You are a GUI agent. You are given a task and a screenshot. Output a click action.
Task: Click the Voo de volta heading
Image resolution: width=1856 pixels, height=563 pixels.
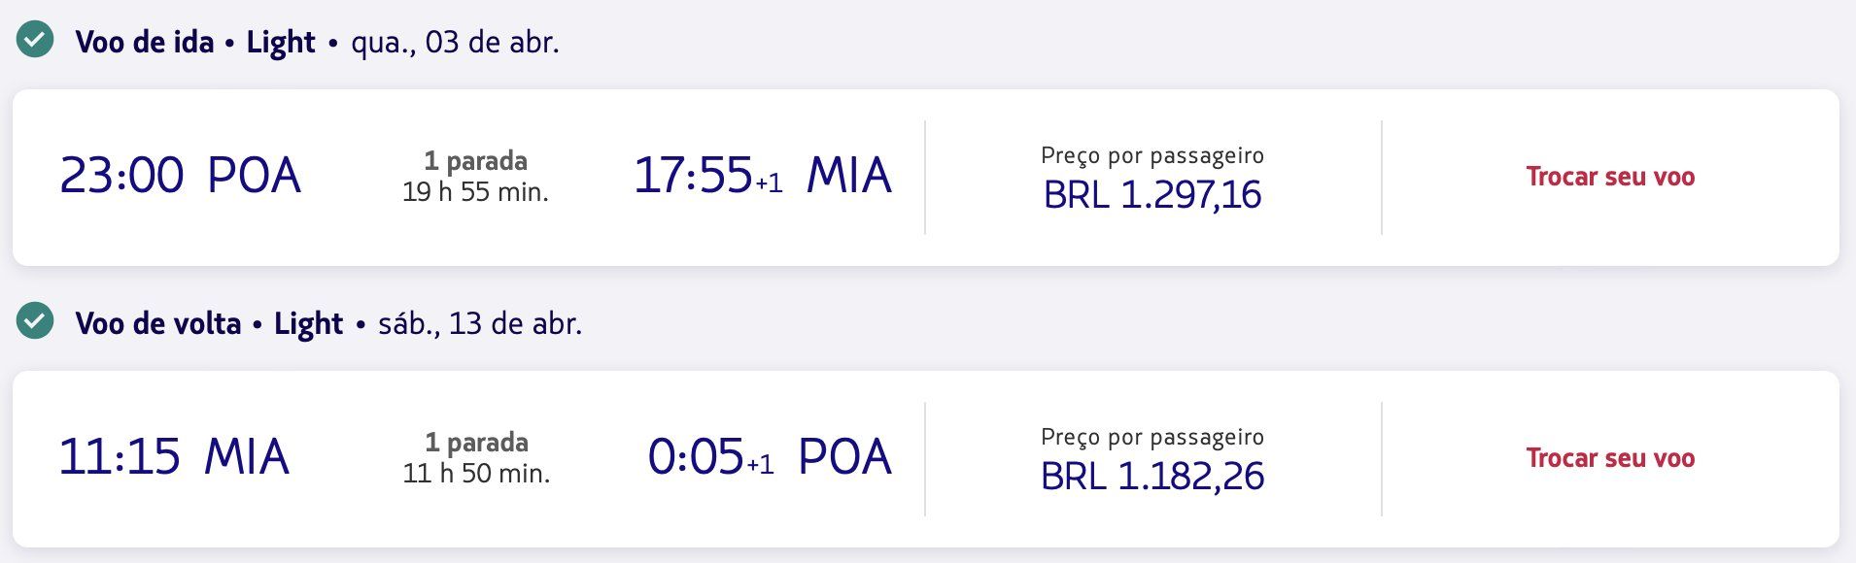coord(158,323)
